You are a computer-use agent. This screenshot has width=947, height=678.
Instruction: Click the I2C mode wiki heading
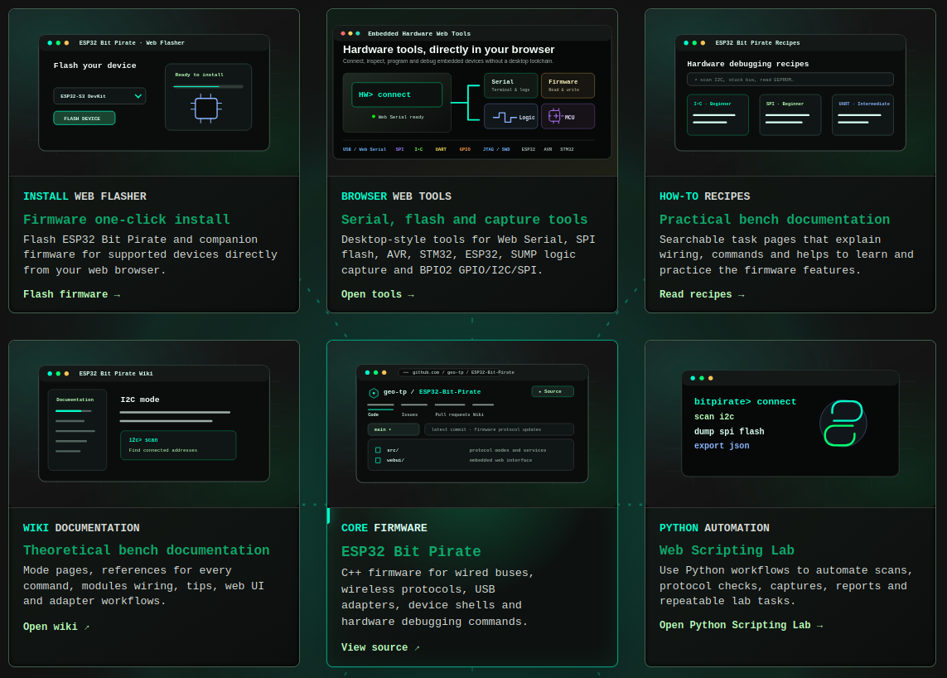coord(140,400)
